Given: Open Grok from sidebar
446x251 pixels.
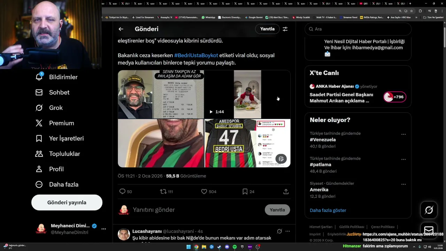Looking at the screenshot, I should [49, 108].
